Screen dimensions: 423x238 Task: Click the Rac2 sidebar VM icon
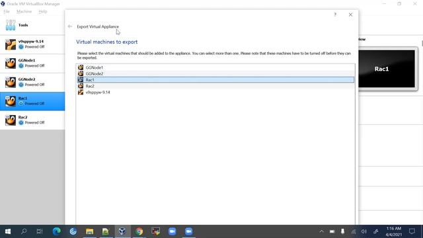[11, 120]
